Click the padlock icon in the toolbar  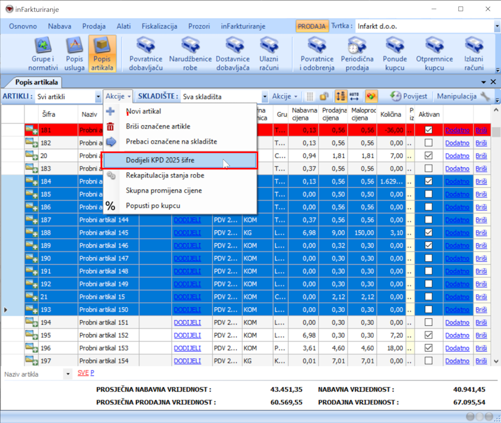[324, 97]
